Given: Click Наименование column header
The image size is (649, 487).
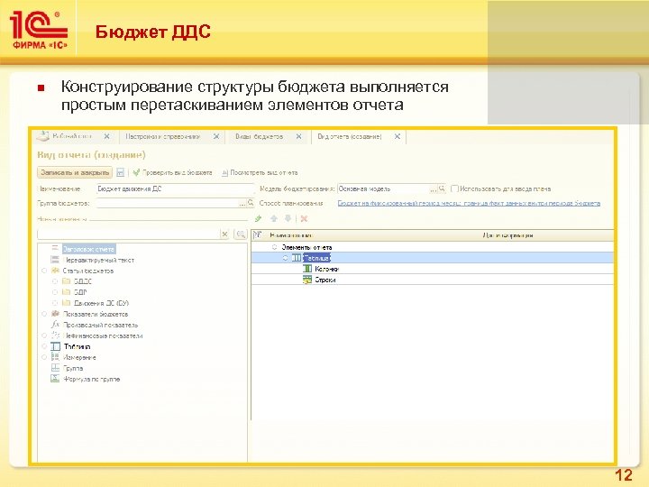Looking at the screenshot, I should (x=290, y=235).
